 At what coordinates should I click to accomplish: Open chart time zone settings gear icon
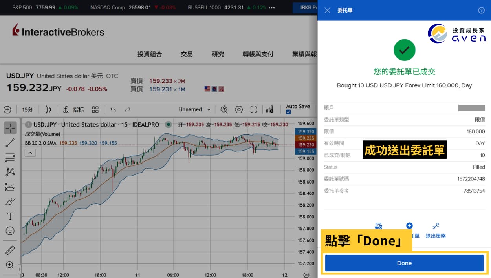pos(306,275)
